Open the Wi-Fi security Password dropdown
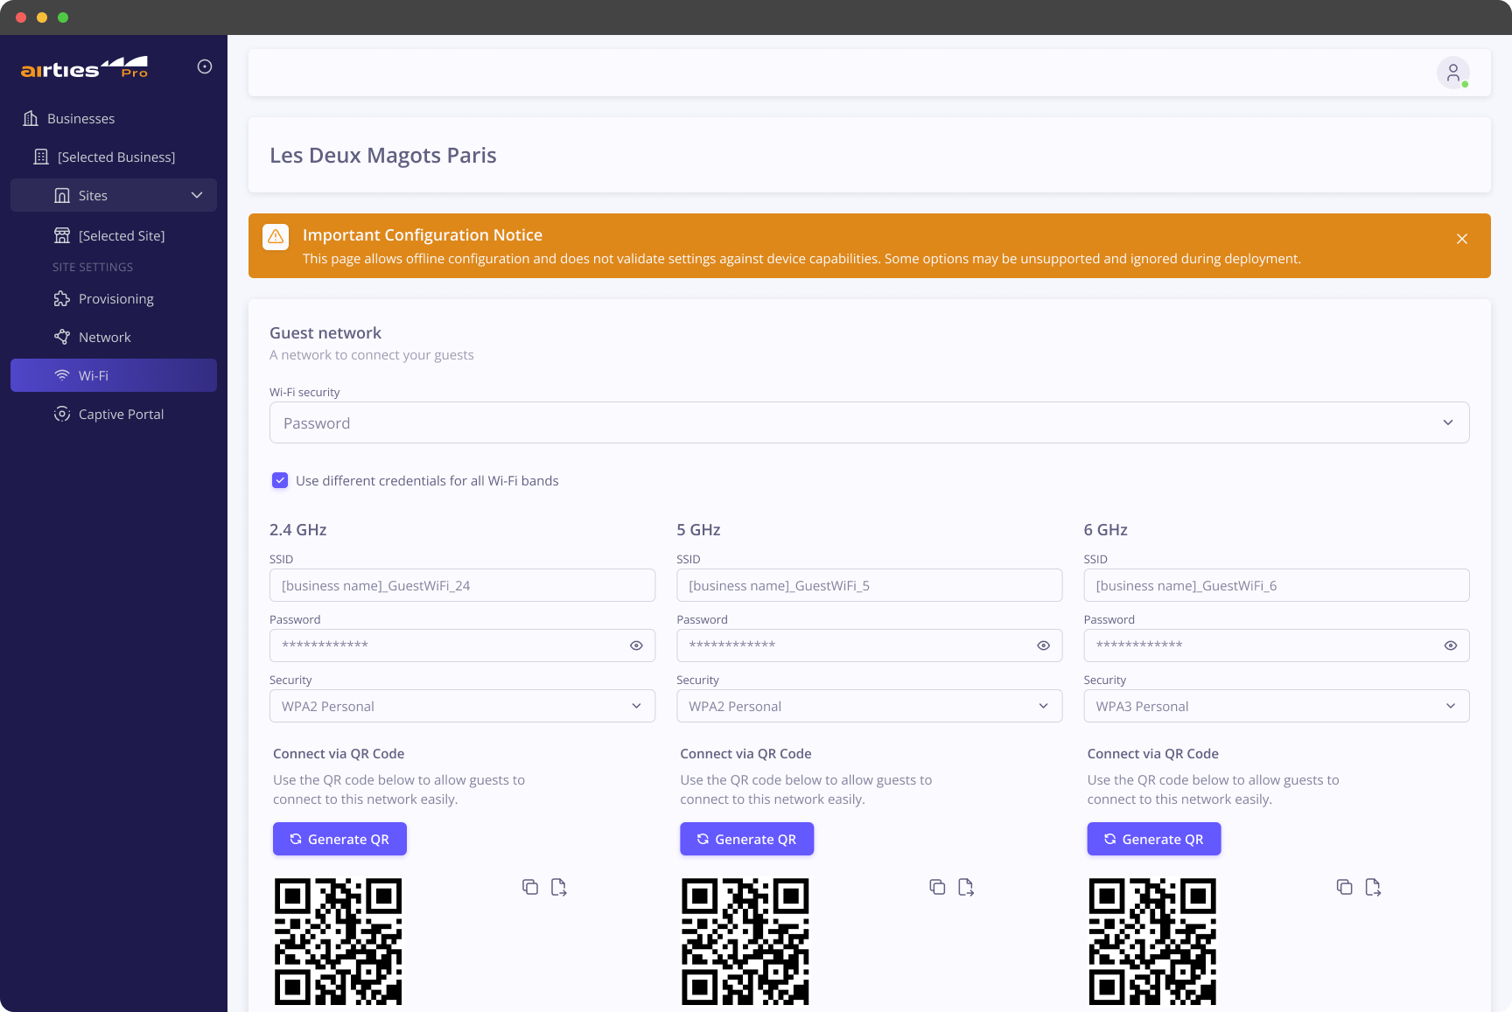This screenshot has height=1012, width=1512. (869, 422)
